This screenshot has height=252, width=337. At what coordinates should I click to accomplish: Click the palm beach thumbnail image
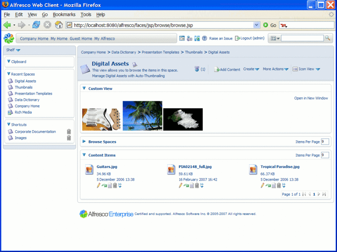point(142,115)
